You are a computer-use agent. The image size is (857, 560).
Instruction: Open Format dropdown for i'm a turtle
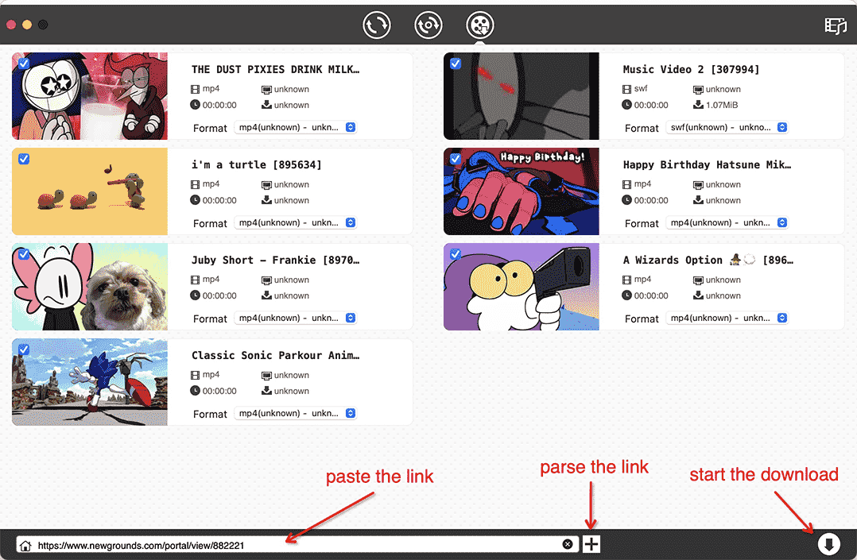pyautogui.click(x=296, y=222)
